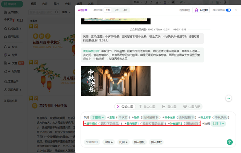Switch to 图生图 tab
The width and height of the screenshot is (241, 153).
coord(169,107)
